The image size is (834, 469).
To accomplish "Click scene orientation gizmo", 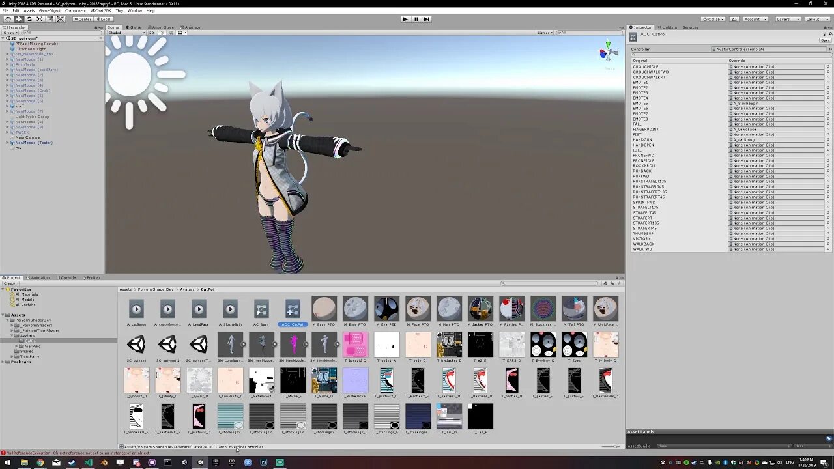I will click(608, 53).
